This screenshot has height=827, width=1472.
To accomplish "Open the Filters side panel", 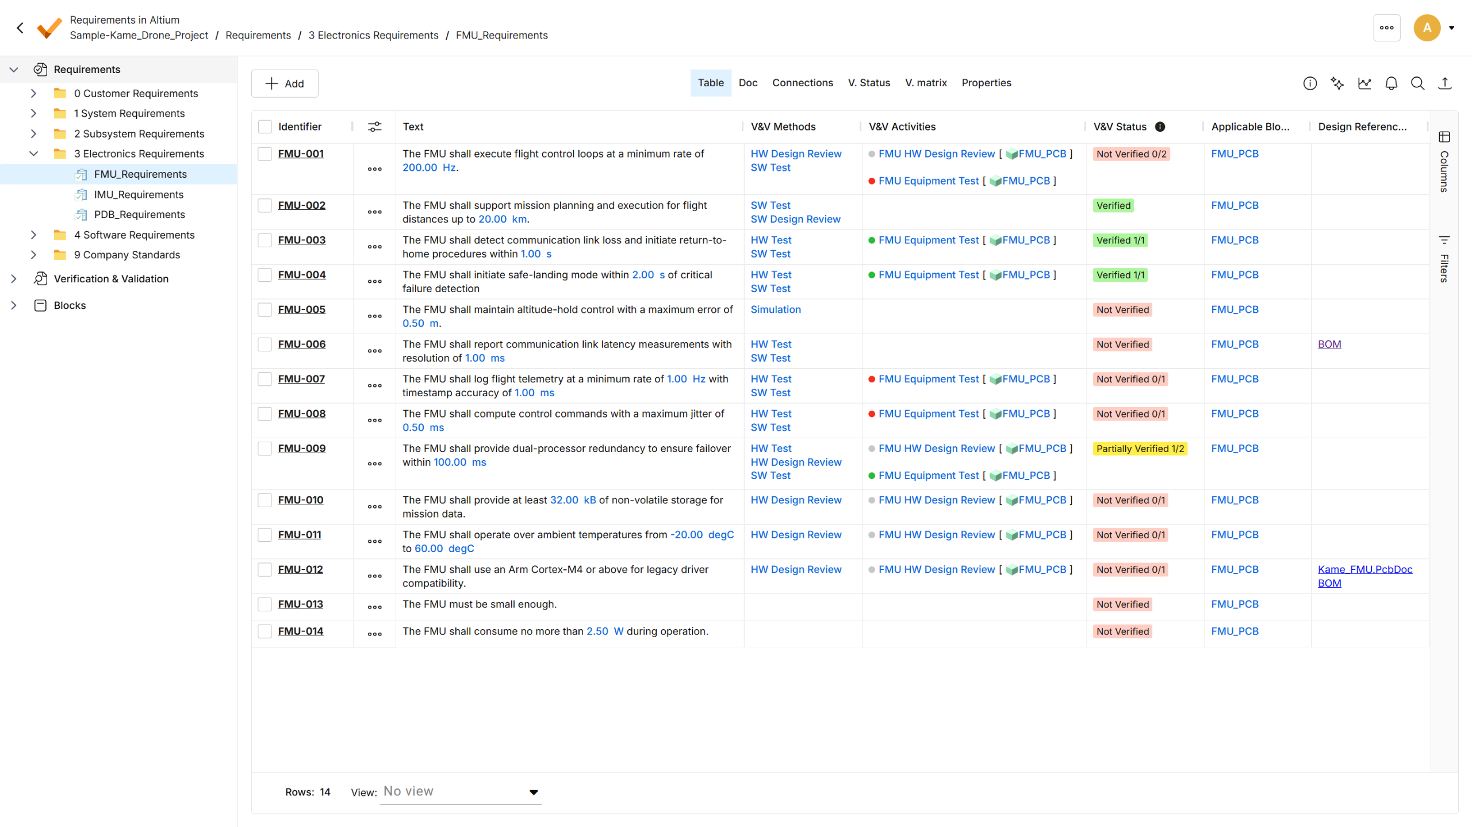I will pyautogui.click(x=1444, y=259).
